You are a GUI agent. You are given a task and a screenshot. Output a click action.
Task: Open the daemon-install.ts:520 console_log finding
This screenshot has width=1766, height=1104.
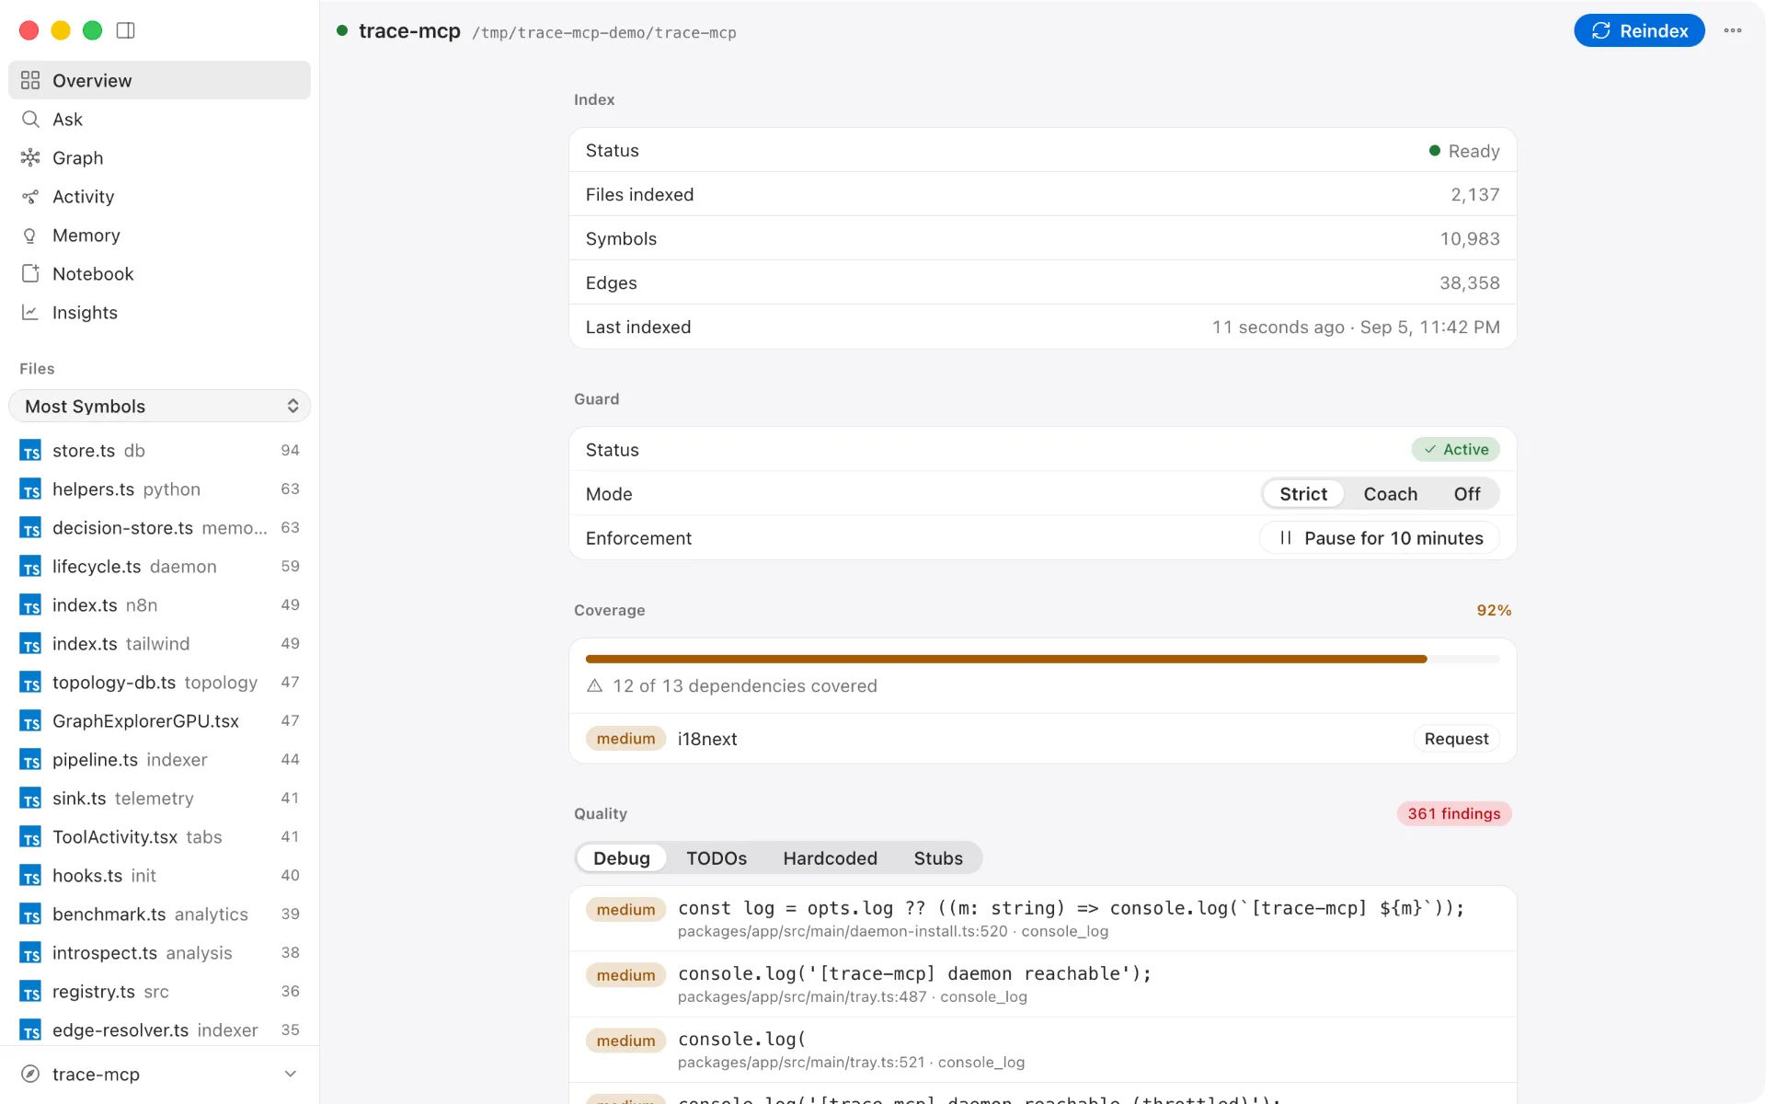click(x=1042, y=918)
